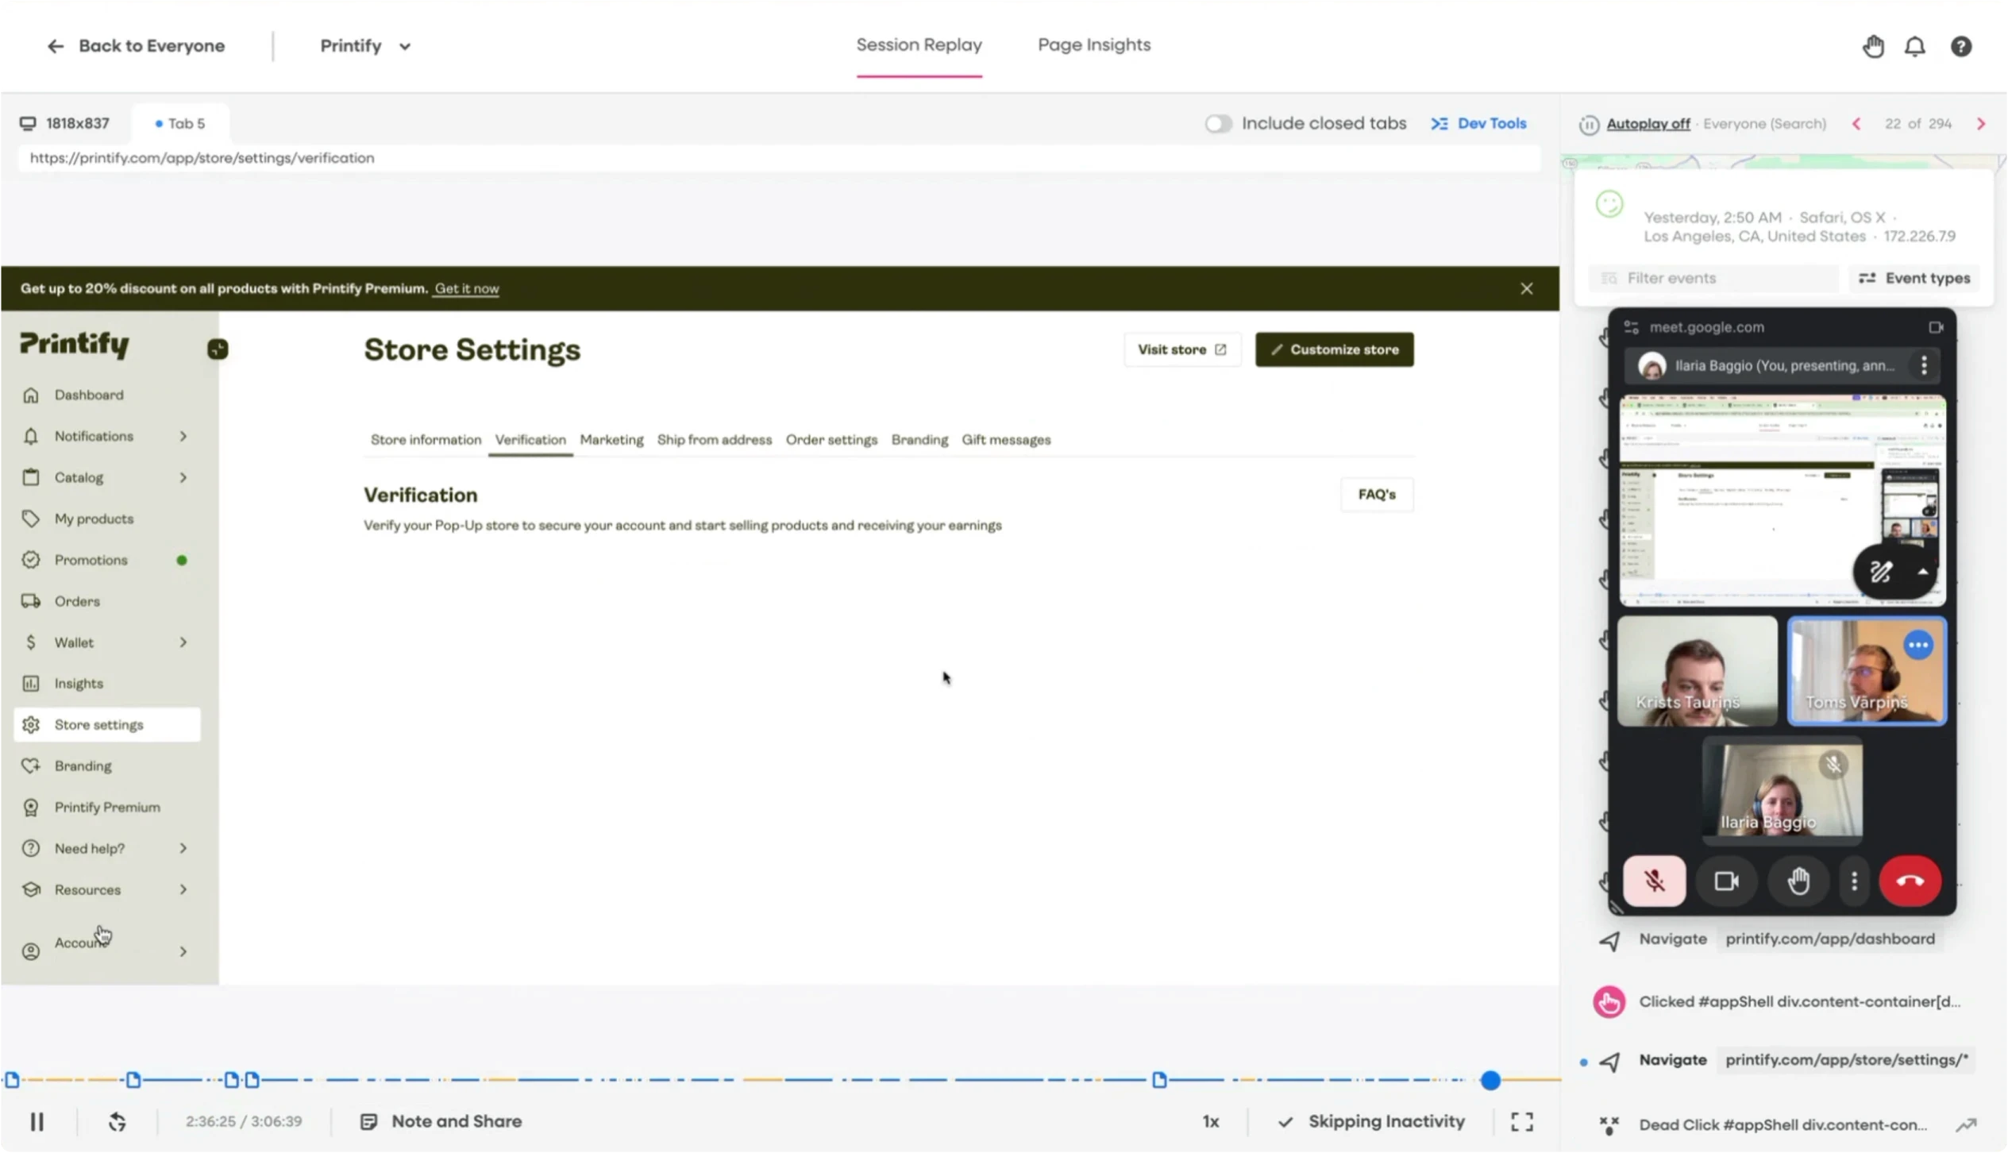Viewport: 2008px width, 1153px height.
Task: Open My products in sidebar
Action: 94,519
